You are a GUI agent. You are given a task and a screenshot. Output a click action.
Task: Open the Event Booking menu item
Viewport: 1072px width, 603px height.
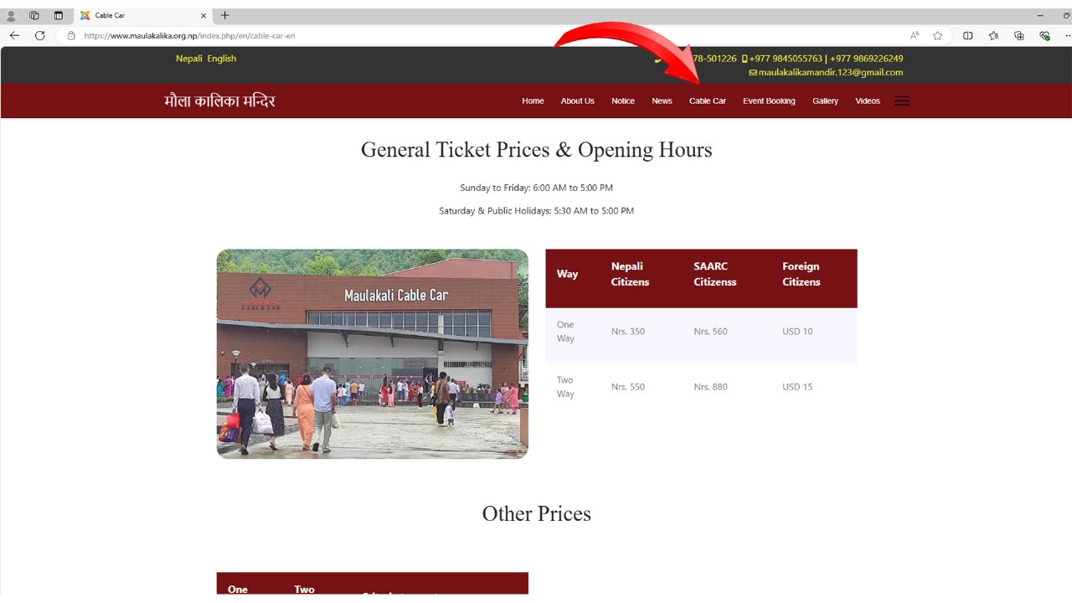769,100
